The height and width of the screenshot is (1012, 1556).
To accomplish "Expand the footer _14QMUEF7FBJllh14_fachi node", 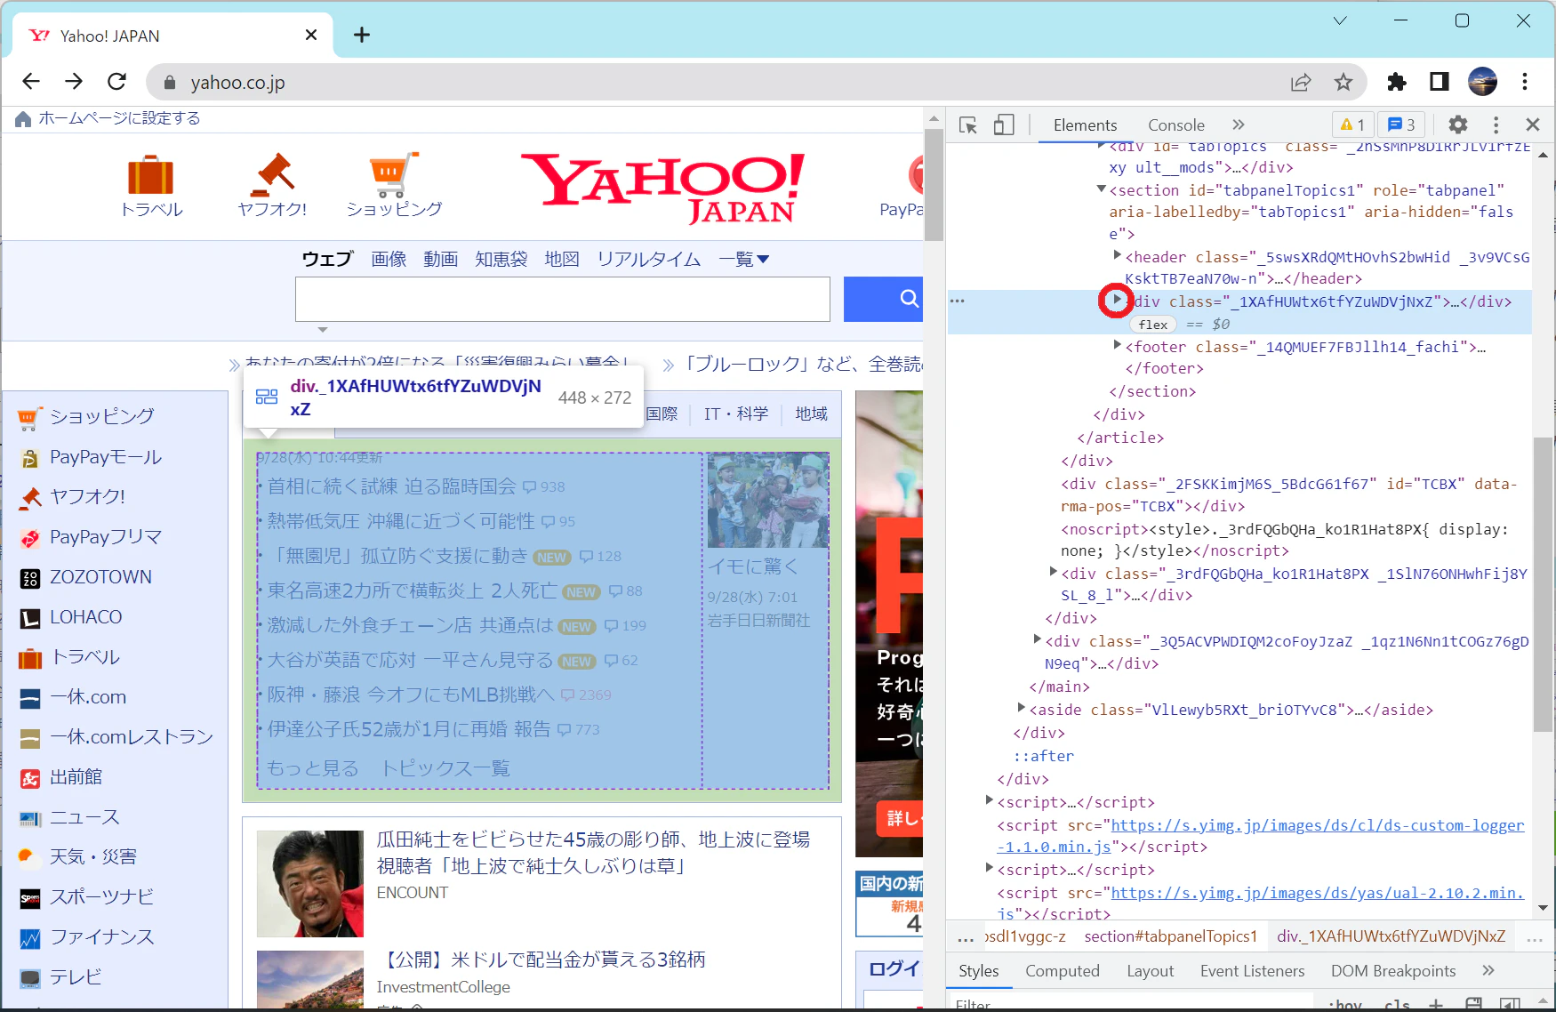I will [1118, 345].
